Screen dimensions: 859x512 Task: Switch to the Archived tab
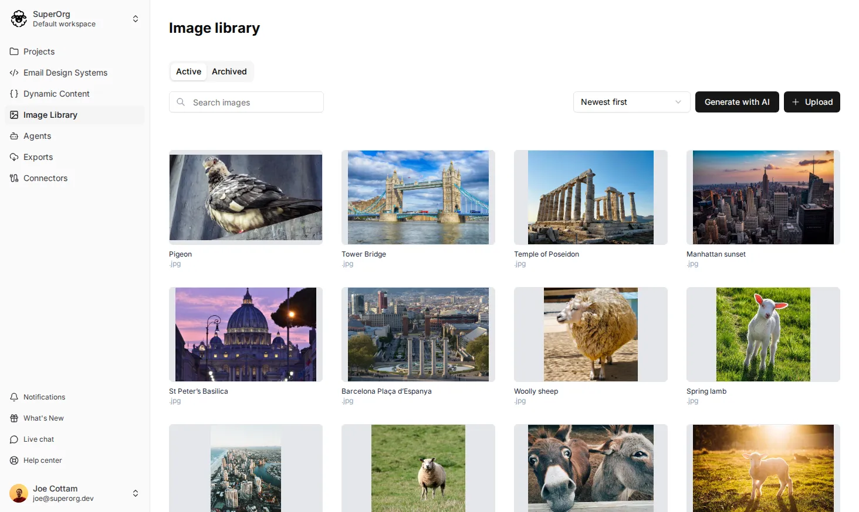click(229, 71)
